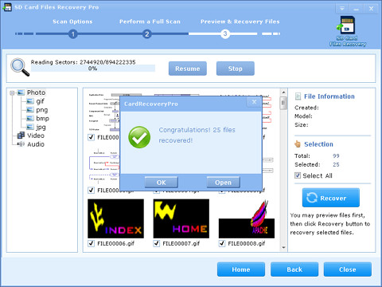Screen dimensions: 382x287
Task: Click the Reading Sectors count text
Action: (83, 62)
